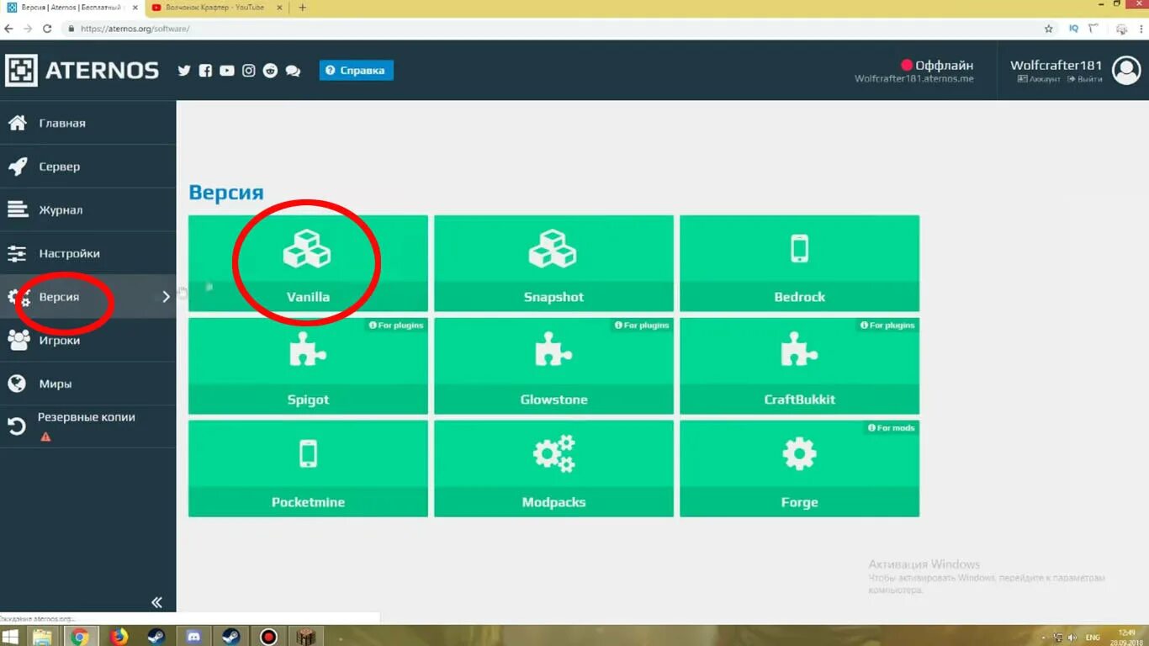Select Версия in the sidebar
Screen dimensions: 1149x646
pyautogui.click(x=87, y=297)
